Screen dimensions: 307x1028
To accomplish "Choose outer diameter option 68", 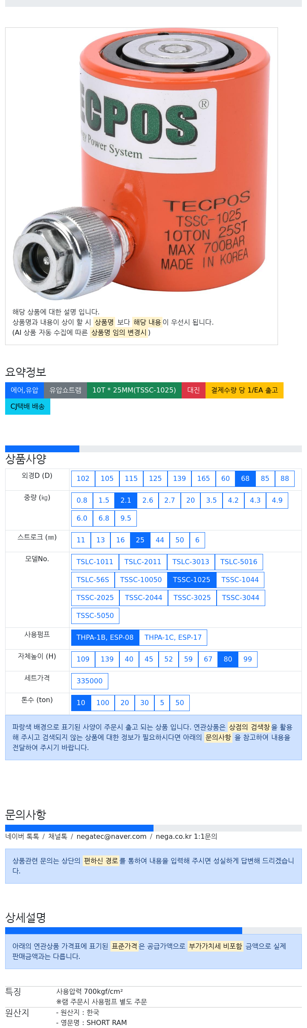I will point(245,479).
